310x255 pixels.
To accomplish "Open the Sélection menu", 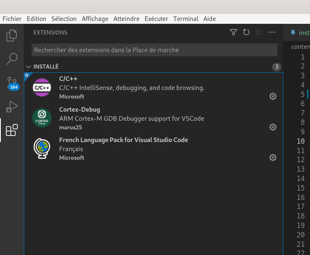I will pos(64,19).
